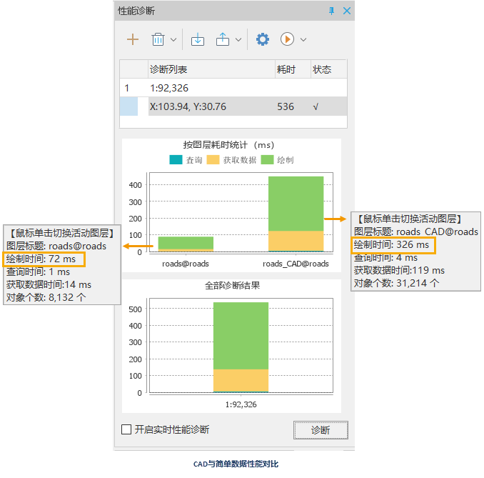Click the green 绘制 legend swatch
This screenshot has height=478, width=484.
pos(268,160)
